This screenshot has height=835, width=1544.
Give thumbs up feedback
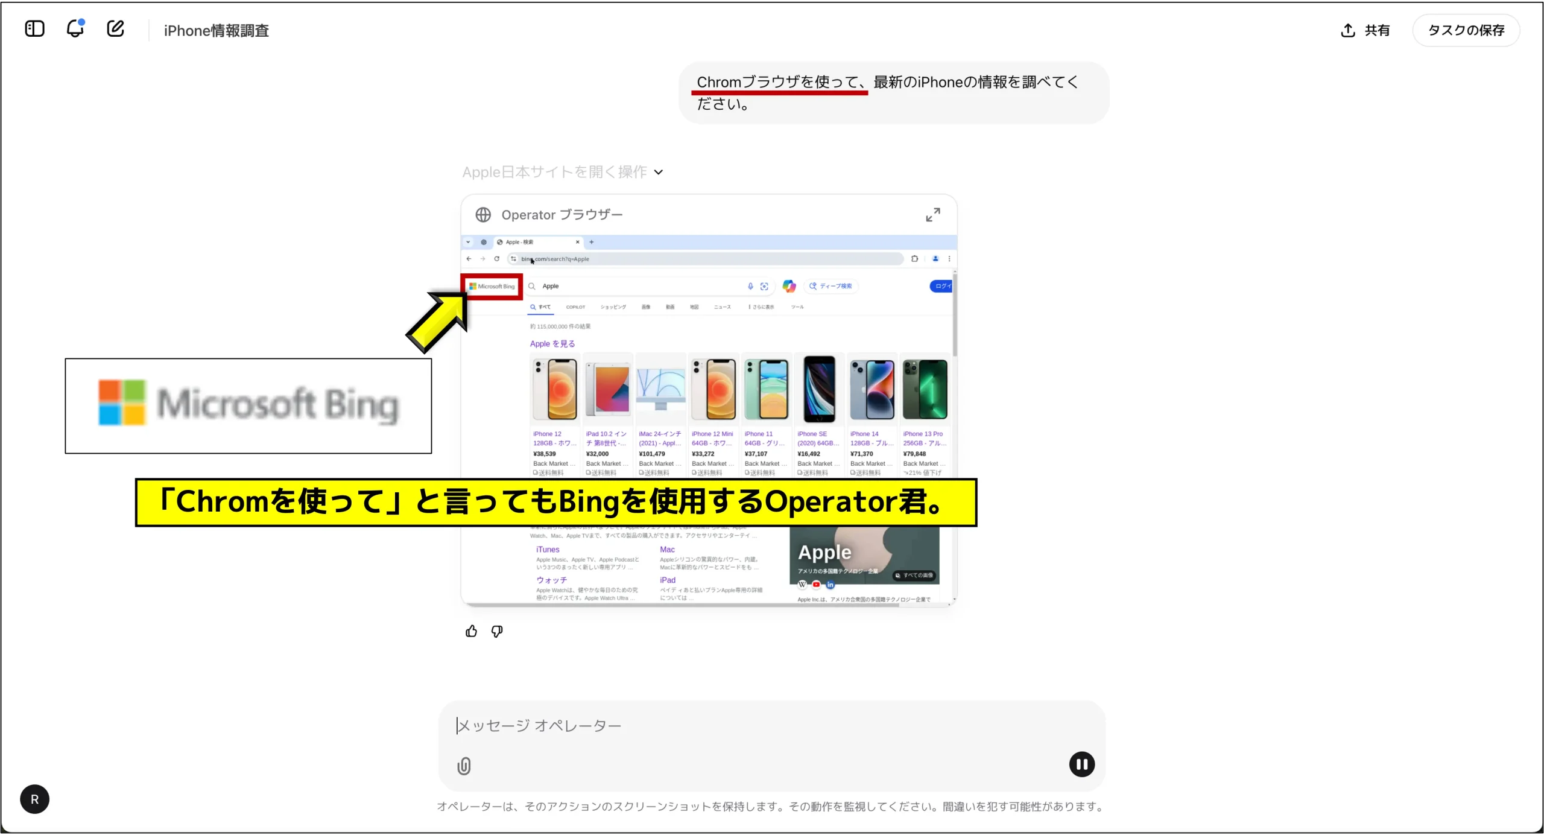click(x=471, y=631)
